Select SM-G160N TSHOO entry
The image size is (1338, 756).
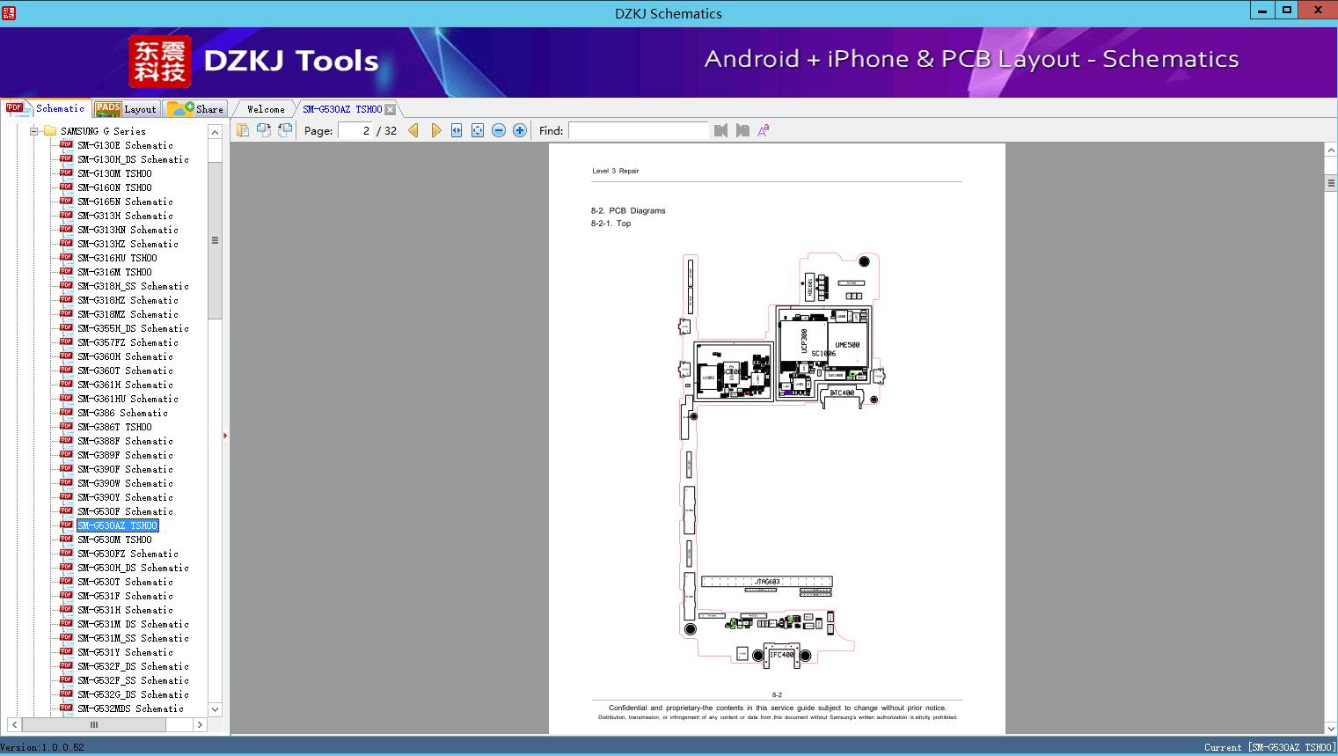(x=114, y=187)
